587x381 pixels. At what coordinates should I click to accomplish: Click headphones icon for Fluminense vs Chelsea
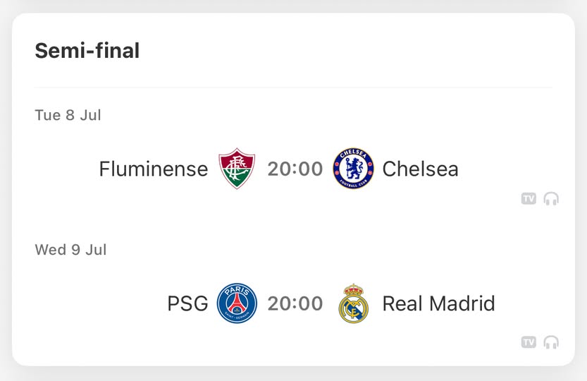(x=551, y=199)
